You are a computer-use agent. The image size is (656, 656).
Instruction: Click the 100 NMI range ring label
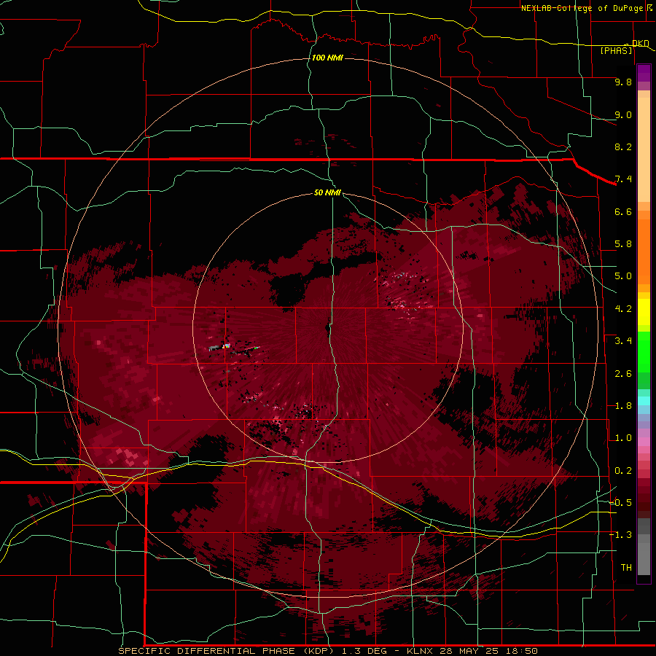coord(327,58)
